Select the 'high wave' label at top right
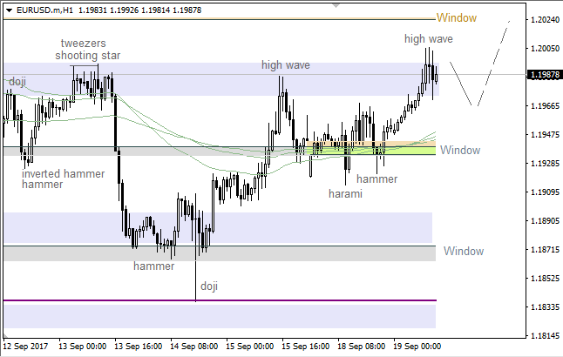563x357 pixels. [428, 38]
